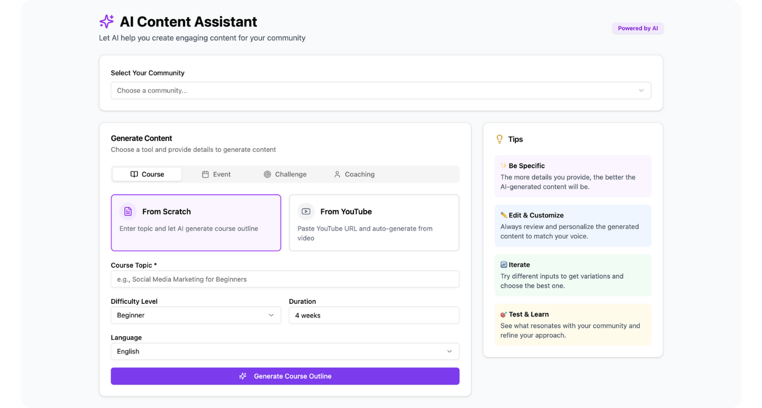The image size is (762, 408).
Task: Click the calendar icon on Event tab
Action: [205, 174]
